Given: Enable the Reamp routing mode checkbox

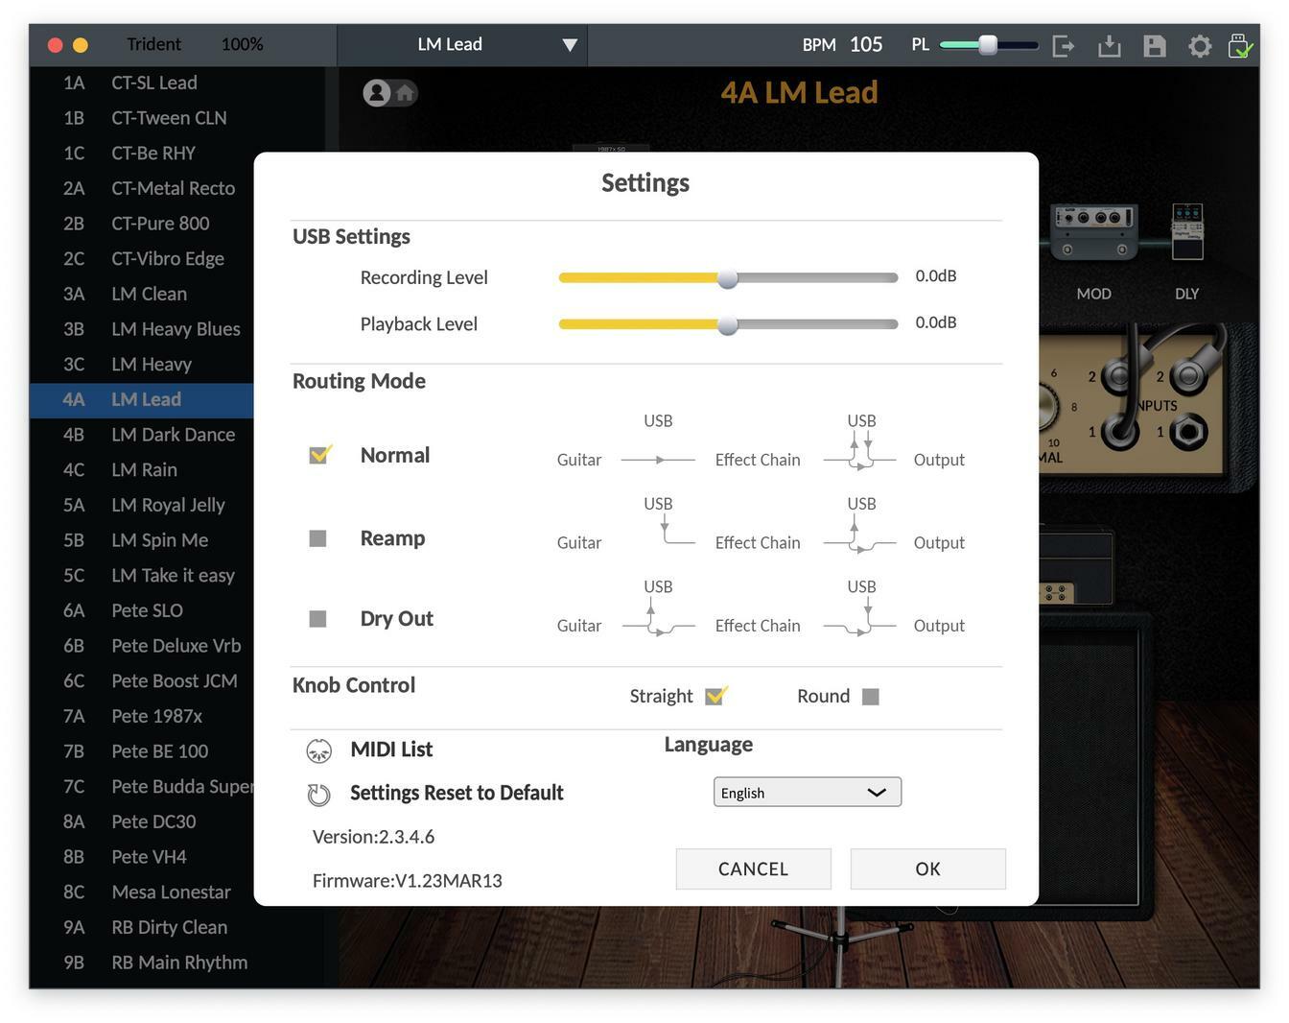Looking at the screenshot, I should point(318,538).
